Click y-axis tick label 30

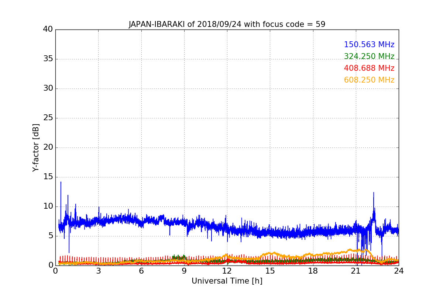(48, 88)
